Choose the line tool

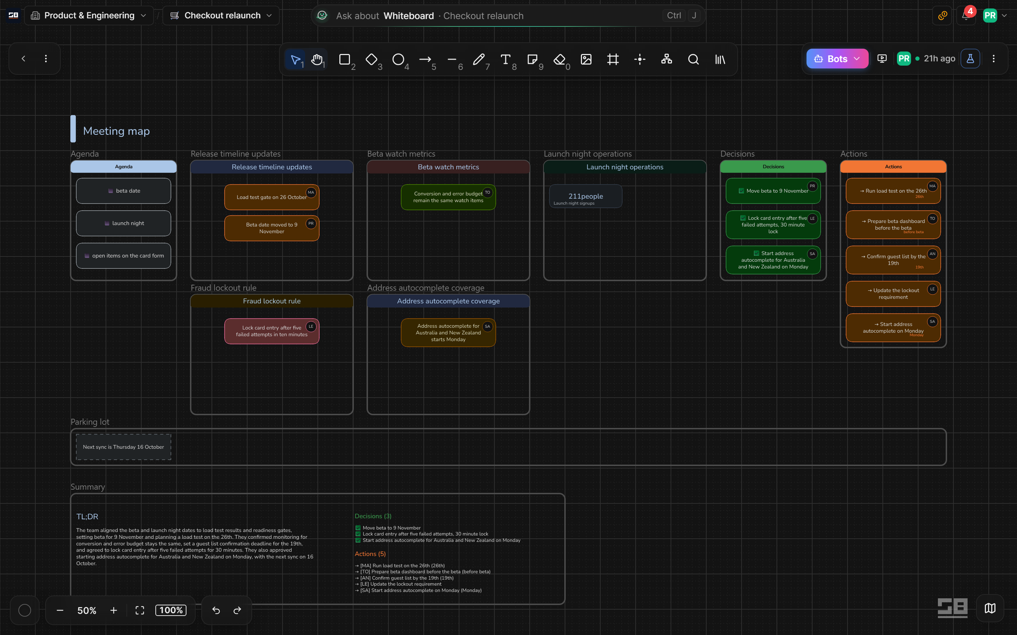point(452,59)
